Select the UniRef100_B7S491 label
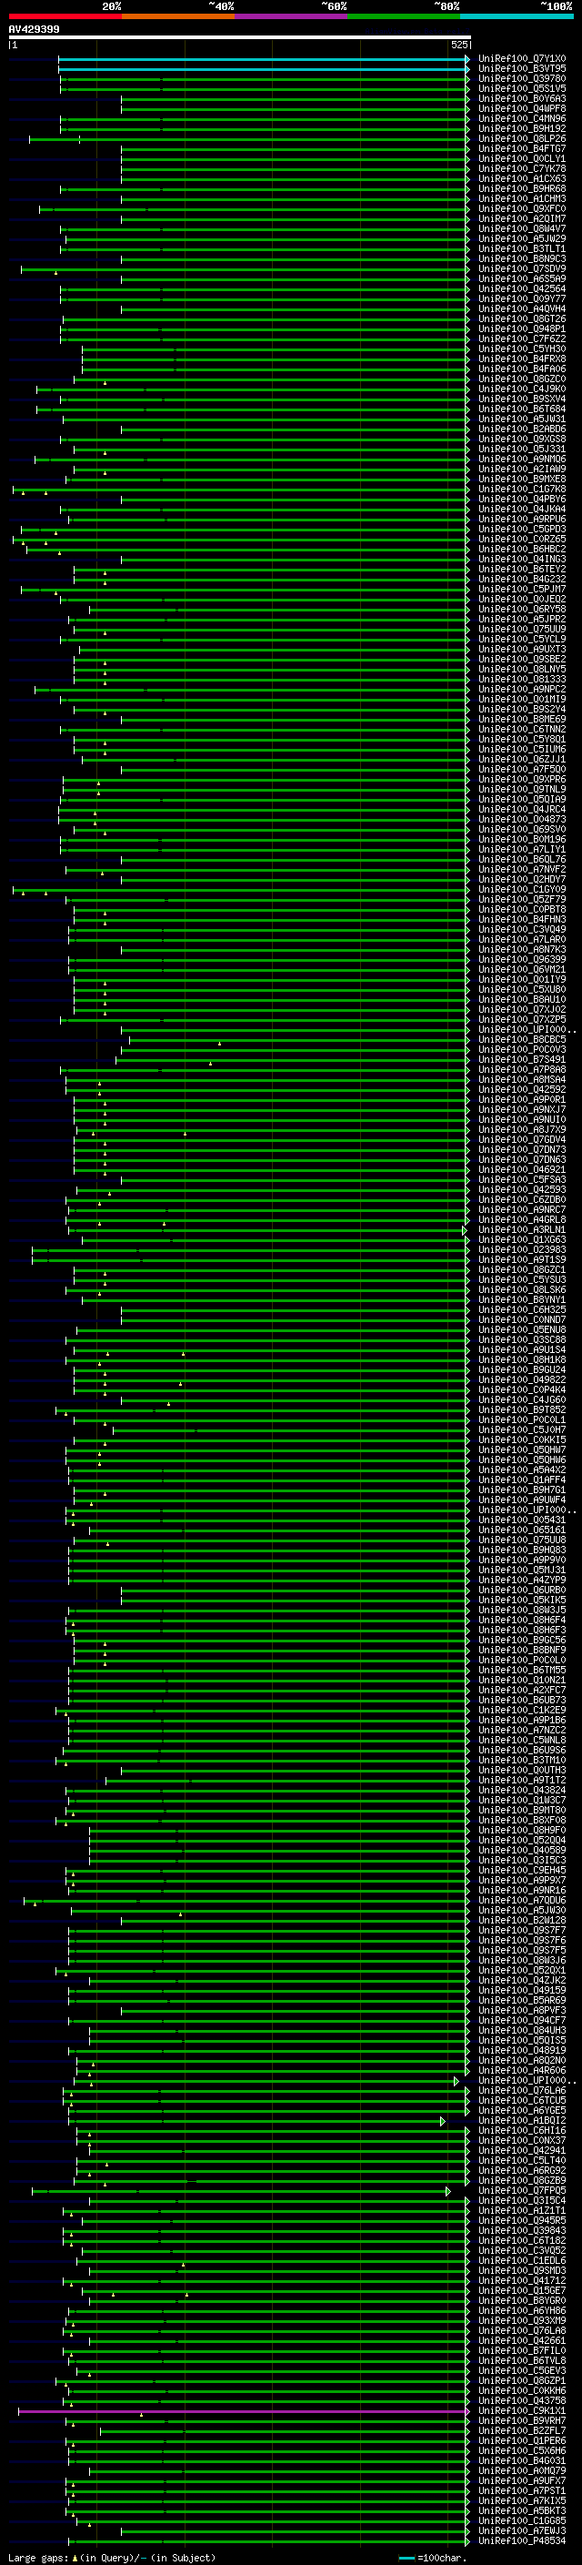This screenshot has width=582, height=2565. 522,1059
